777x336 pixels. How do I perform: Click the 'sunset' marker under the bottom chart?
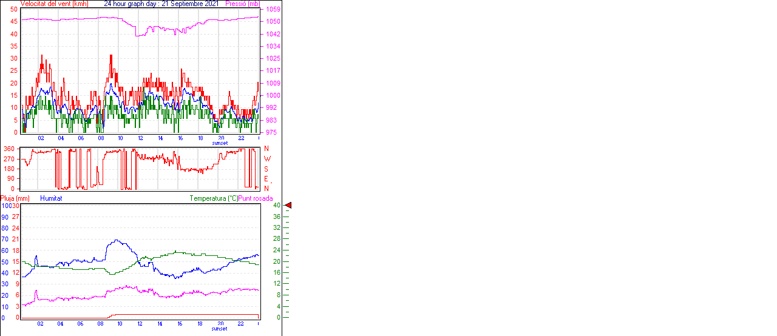220,329
